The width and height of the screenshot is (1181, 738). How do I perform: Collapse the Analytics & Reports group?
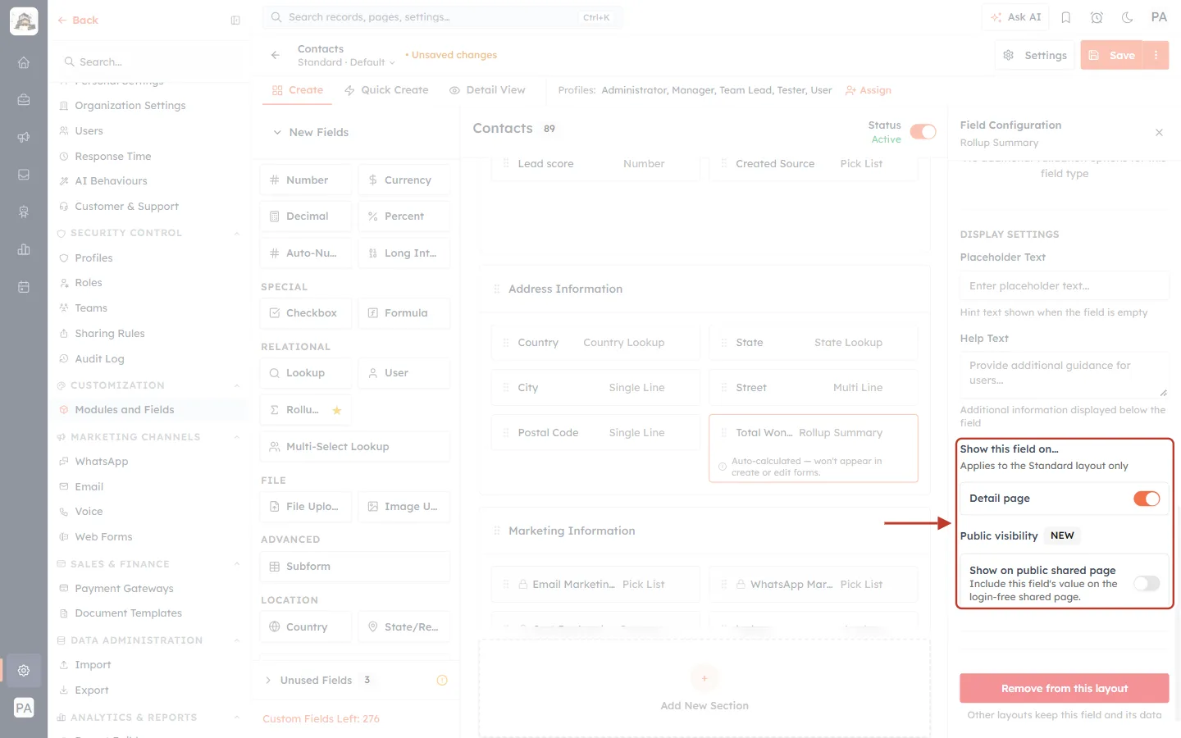click(237, 717)
